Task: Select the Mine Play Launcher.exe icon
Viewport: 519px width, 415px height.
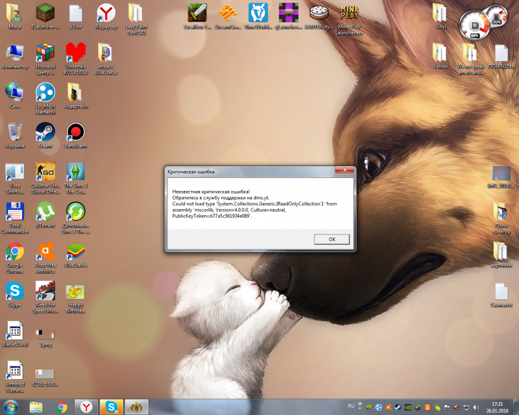Action: coord(350,12)
